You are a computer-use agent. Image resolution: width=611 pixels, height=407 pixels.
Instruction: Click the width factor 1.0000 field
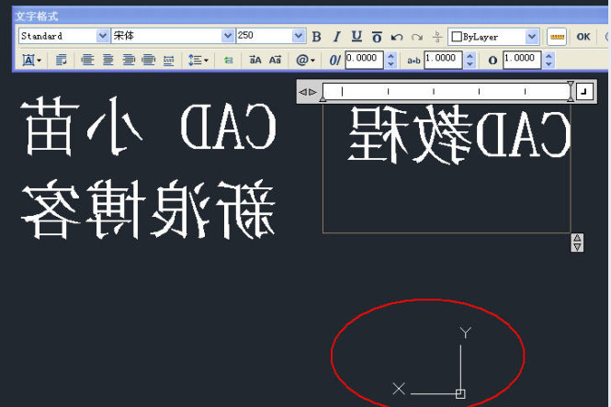[x=522, y=60]
